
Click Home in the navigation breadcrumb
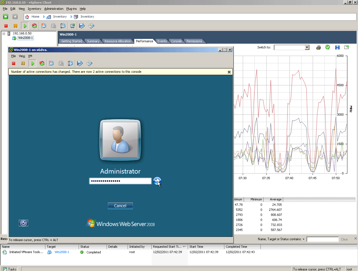pyautogui.click(x=35, y=17)
